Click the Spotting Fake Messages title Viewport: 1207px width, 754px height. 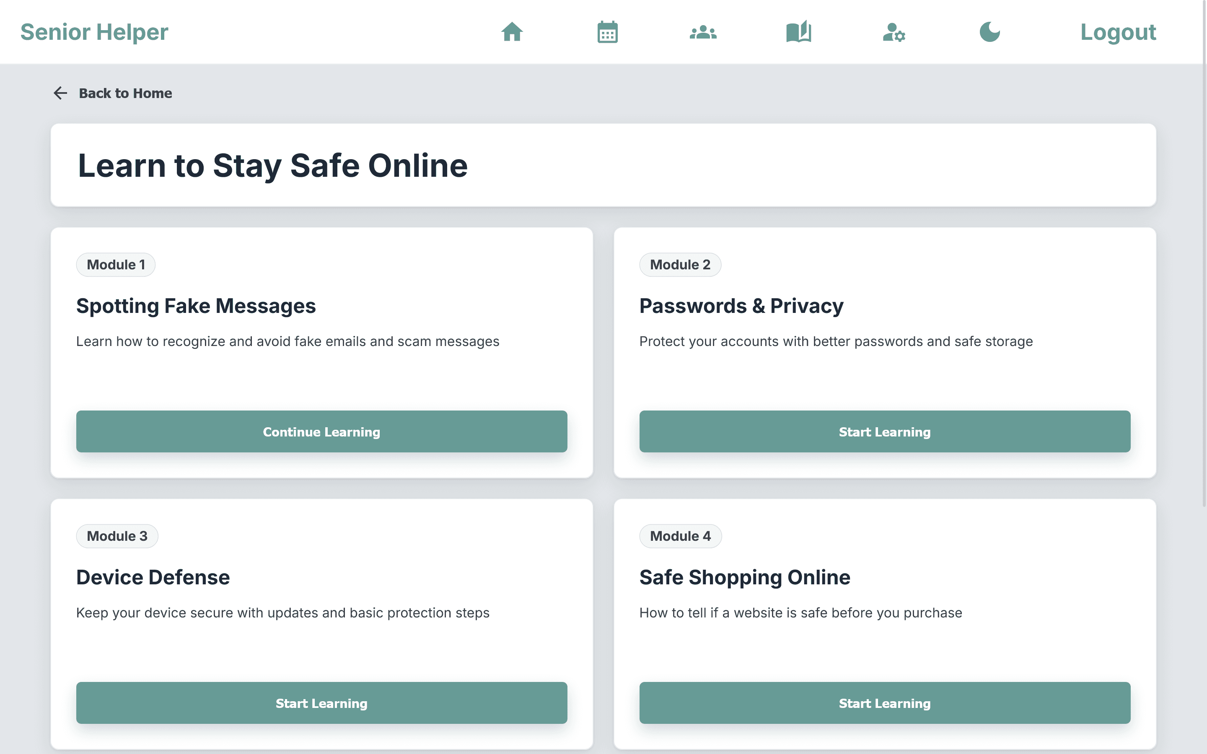pyautogui.click(x=196, y=306)
